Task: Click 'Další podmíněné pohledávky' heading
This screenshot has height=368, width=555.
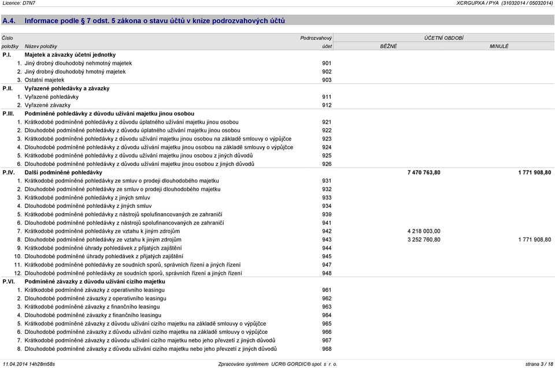Action: coord(64,173)
